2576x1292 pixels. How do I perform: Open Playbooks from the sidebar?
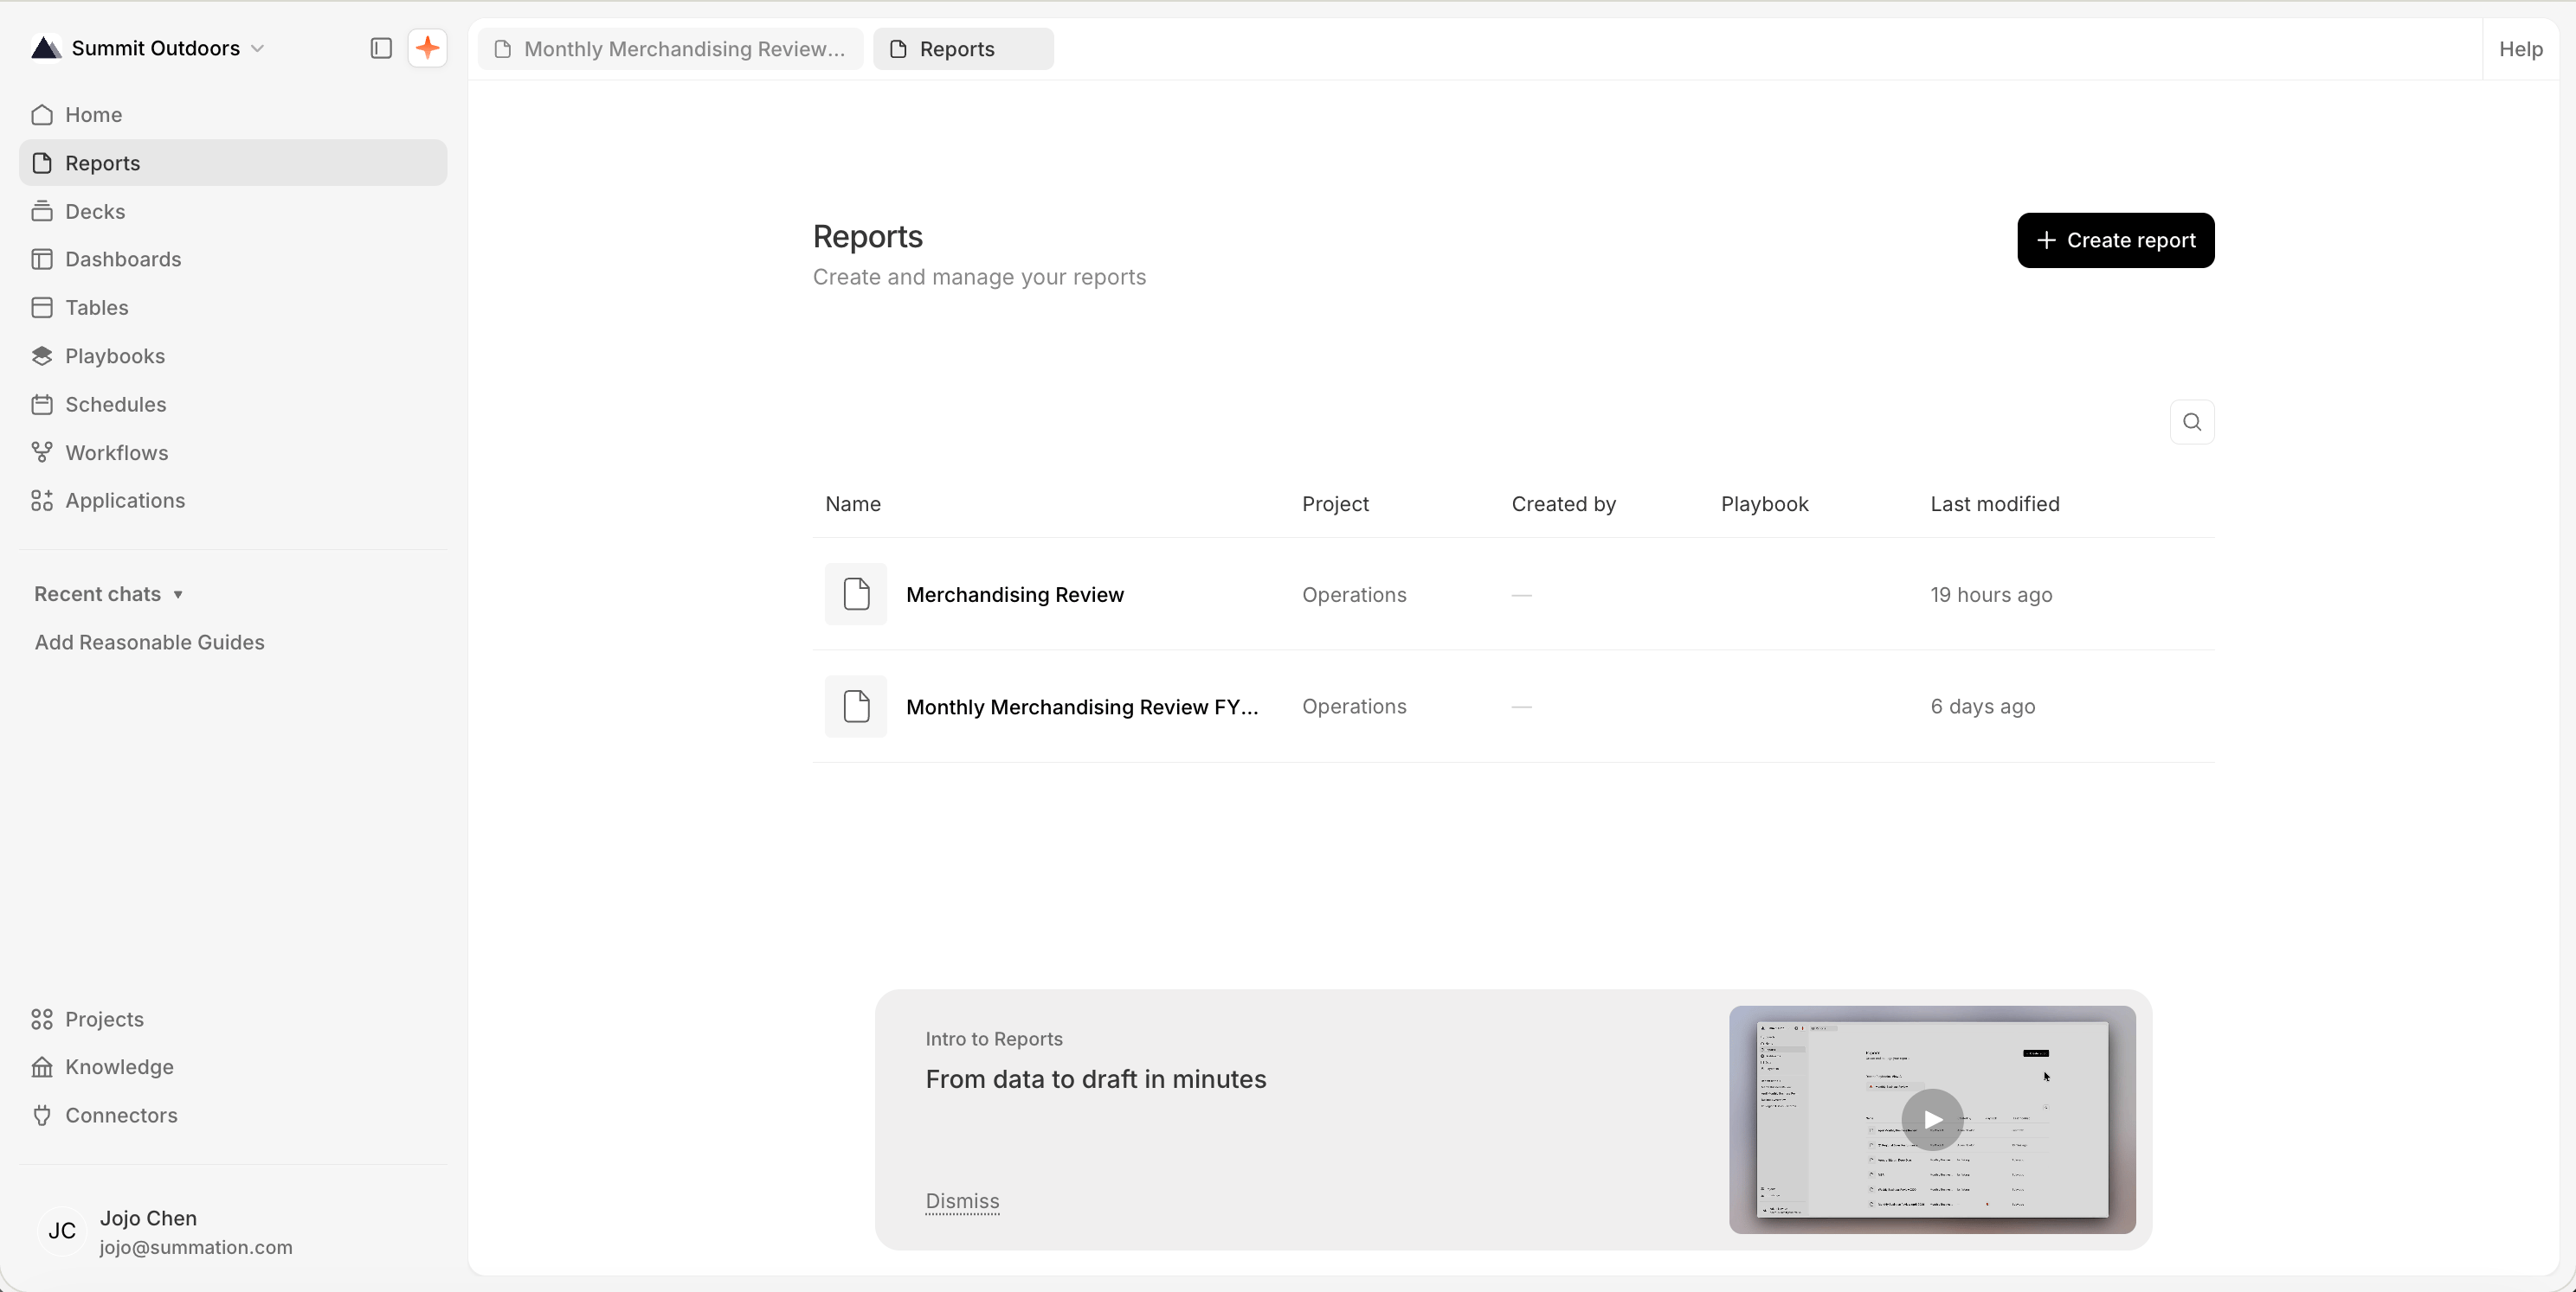pyautogui.click(x=233, y=355)
